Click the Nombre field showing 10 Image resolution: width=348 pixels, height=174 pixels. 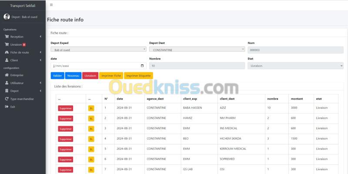[197, 66]
